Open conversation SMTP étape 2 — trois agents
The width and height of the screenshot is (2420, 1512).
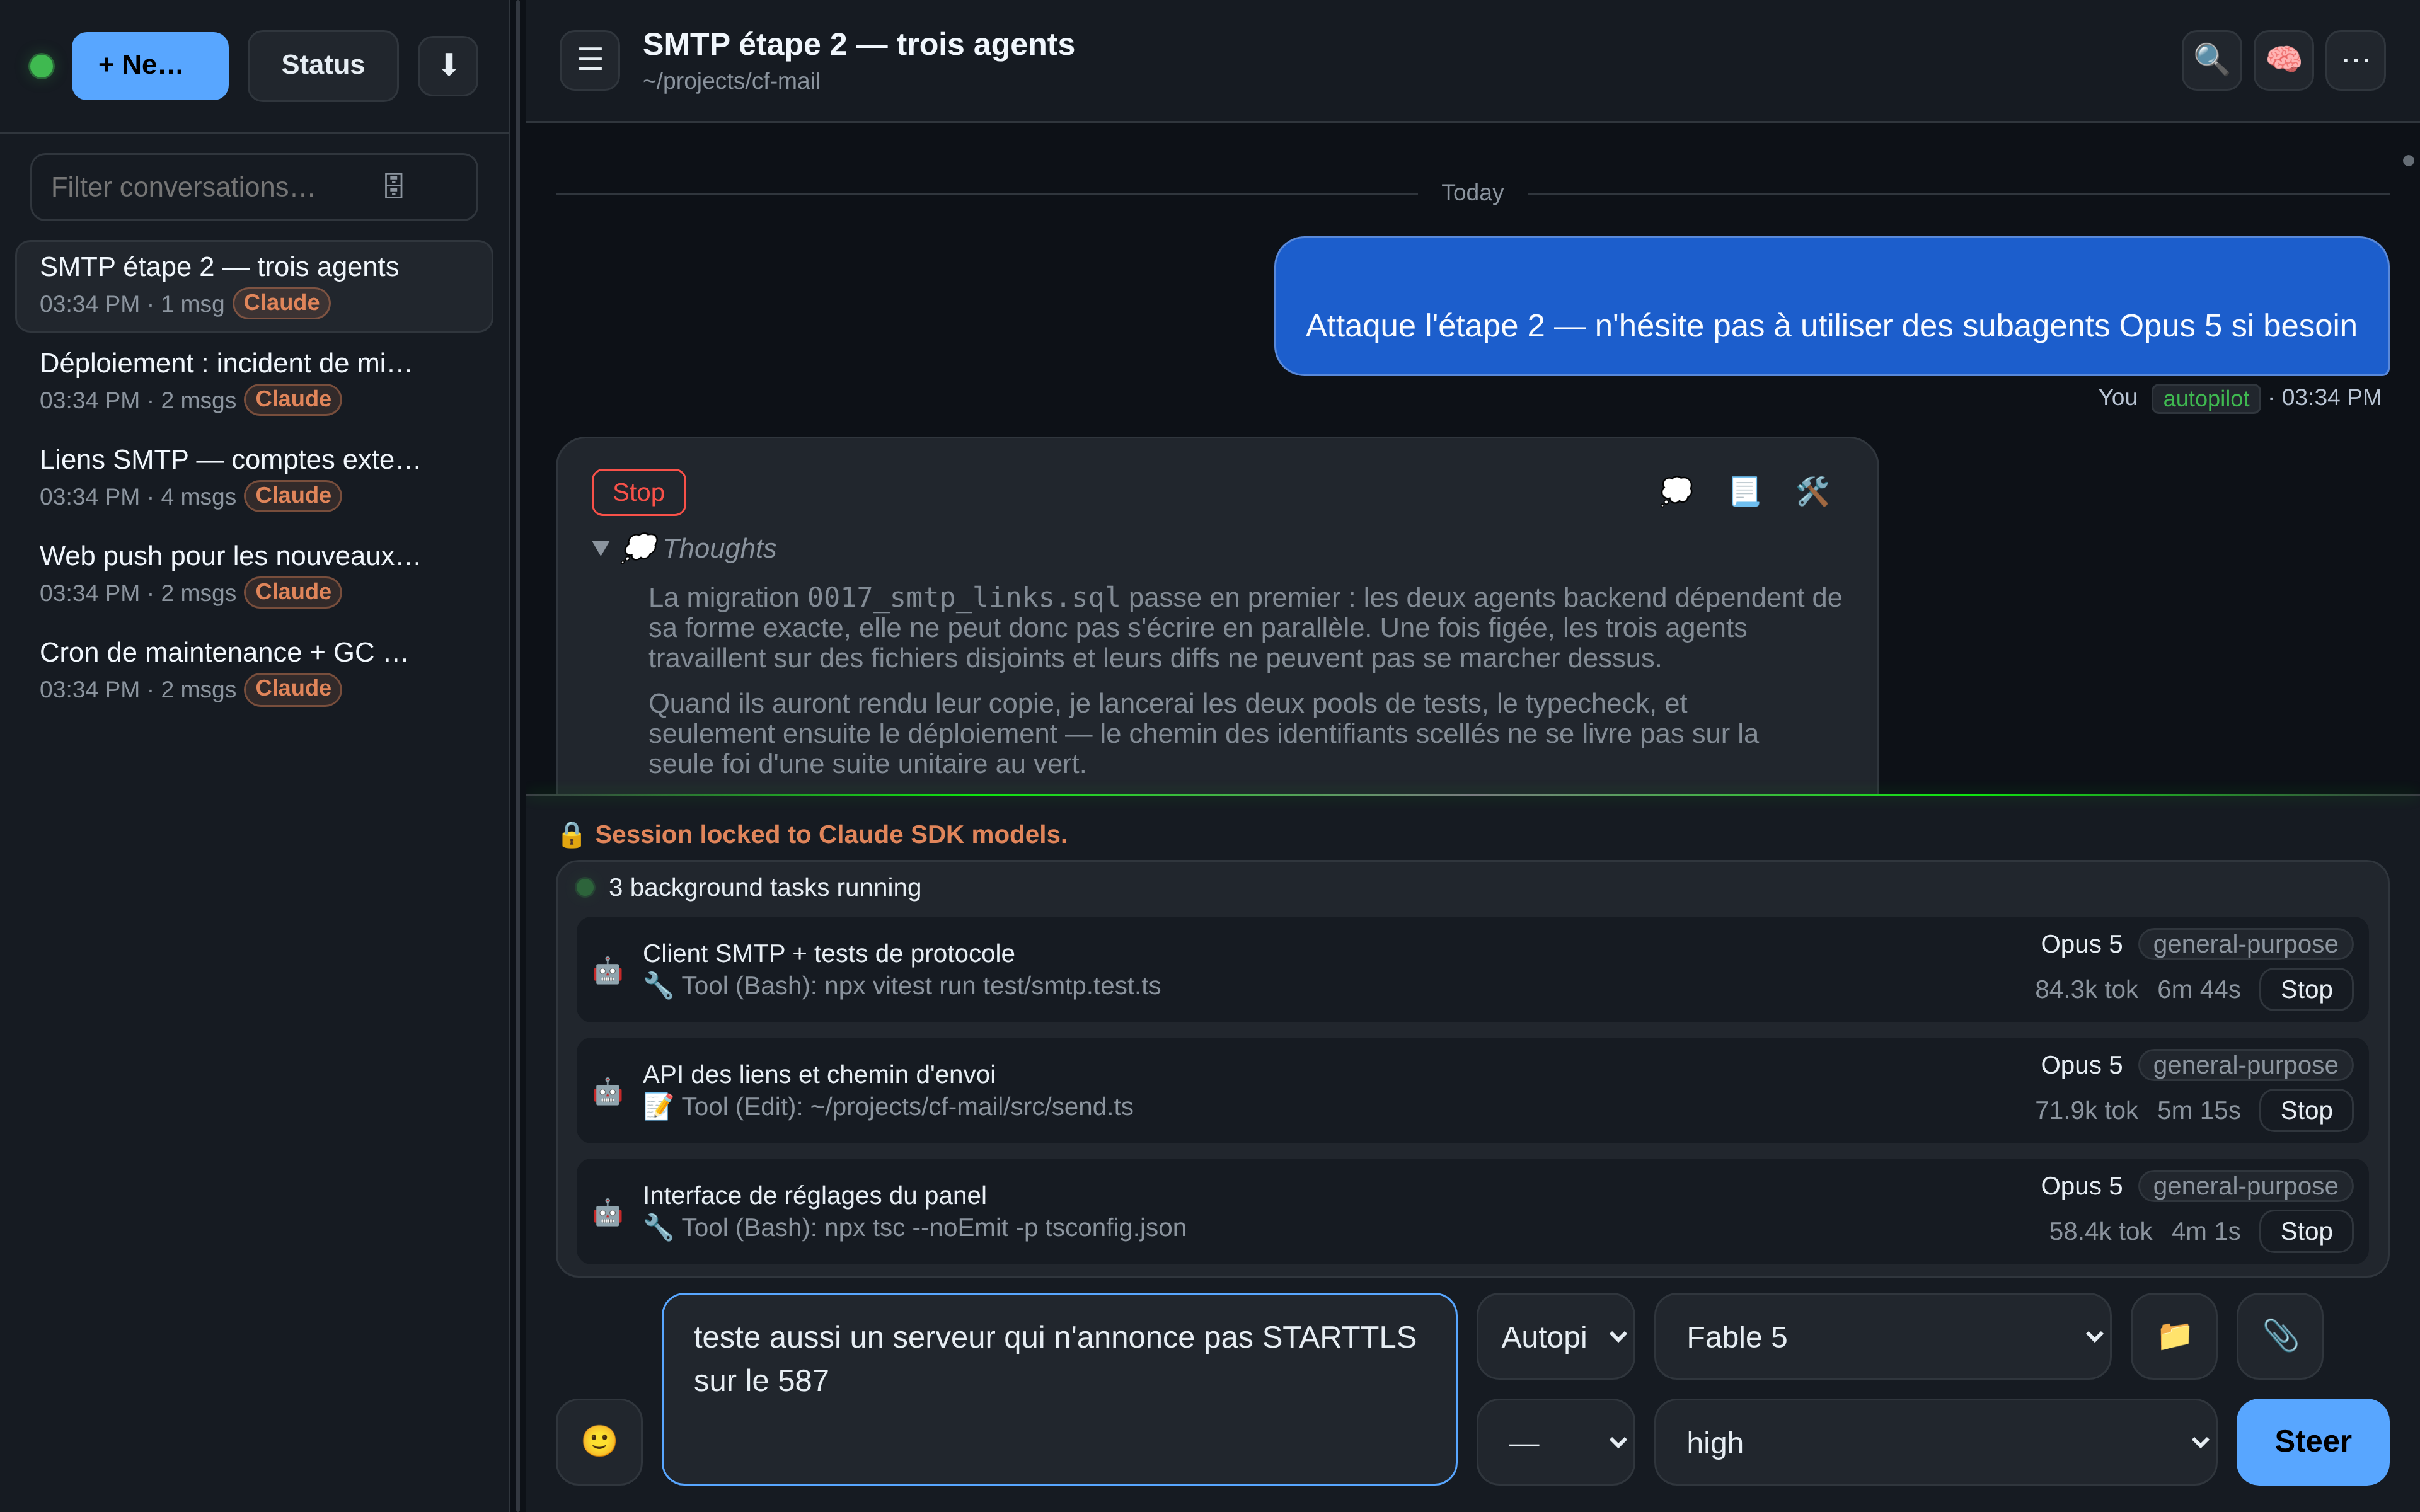point(254,286)
